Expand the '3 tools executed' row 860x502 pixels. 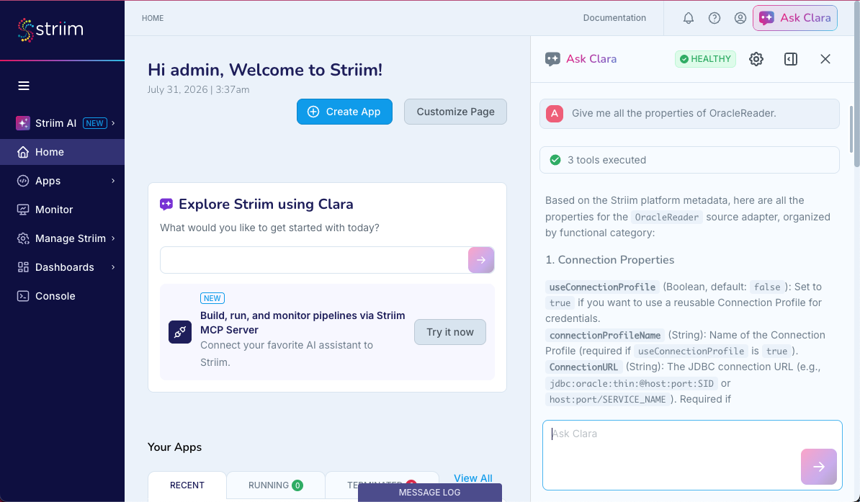(689, 160)
